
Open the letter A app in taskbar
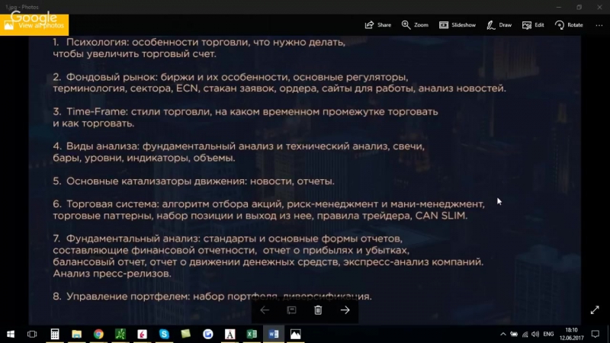pyautogui.click(x=230, y=334)
